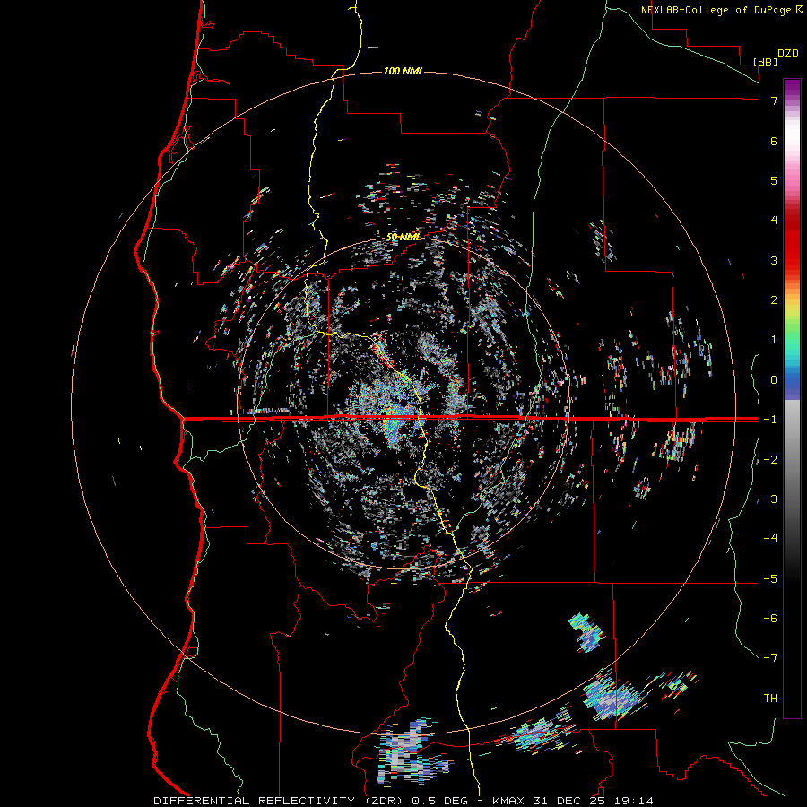Click the -5 value on the scale
This screenshot has width=807, height=807.
(x=770, y=579)
